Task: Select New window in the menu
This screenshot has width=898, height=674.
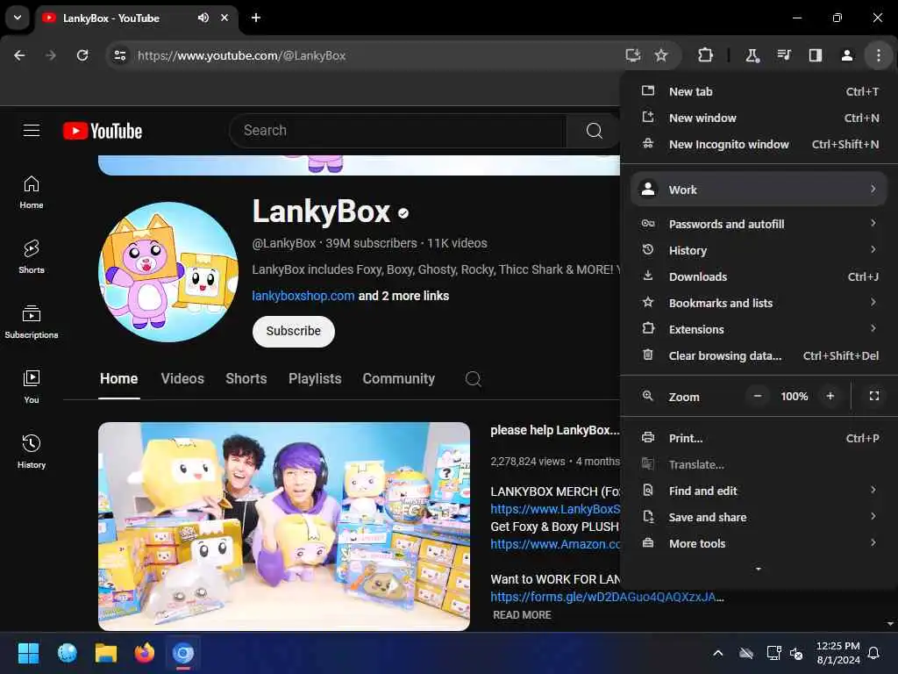Action: (759, 118)
